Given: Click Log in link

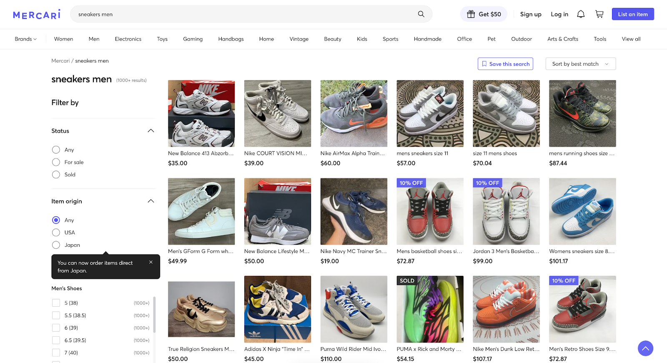Looking at the screenshot, I should tap(559, 14).
